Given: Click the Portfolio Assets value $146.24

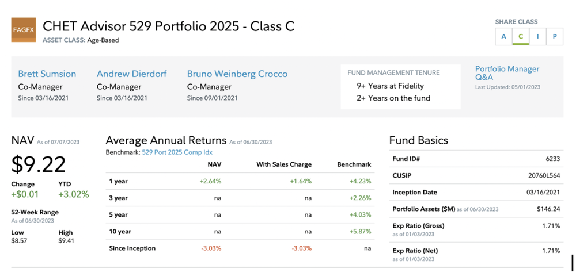Looking at the screenshot, I should [548, 209].
